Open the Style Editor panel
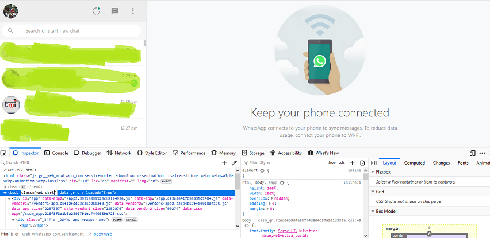 152,153
